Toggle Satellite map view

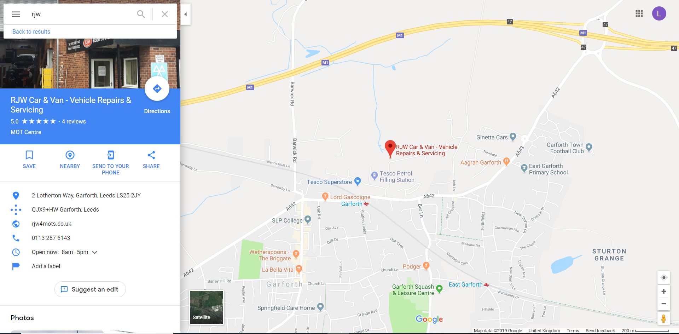click(x=207, y=307)
